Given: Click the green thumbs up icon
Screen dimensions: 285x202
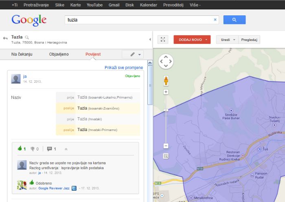Looking at the screenshot, I should 20,148.
